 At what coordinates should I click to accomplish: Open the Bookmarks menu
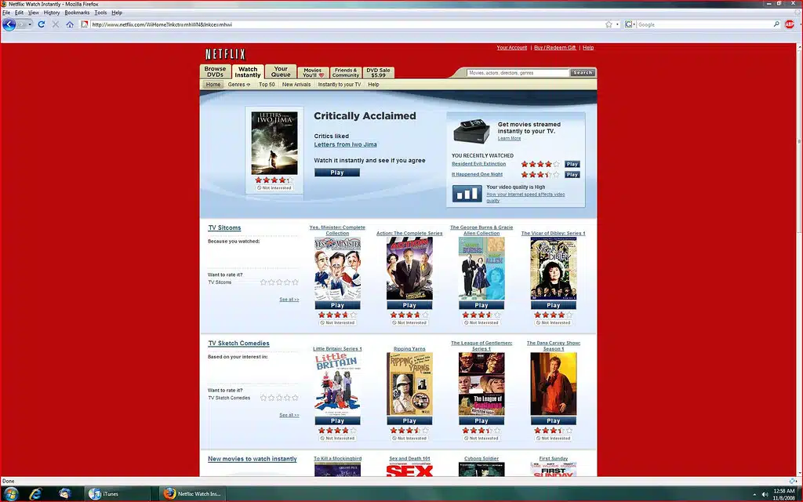tap(77, 13)
